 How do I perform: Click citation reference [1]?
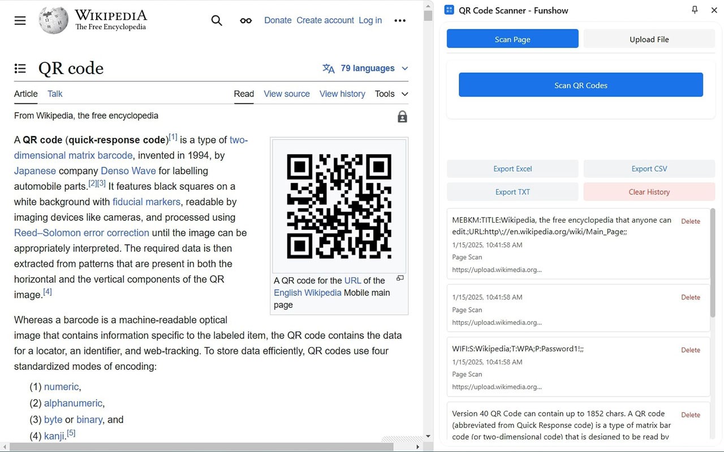click(x=173, y=137)
